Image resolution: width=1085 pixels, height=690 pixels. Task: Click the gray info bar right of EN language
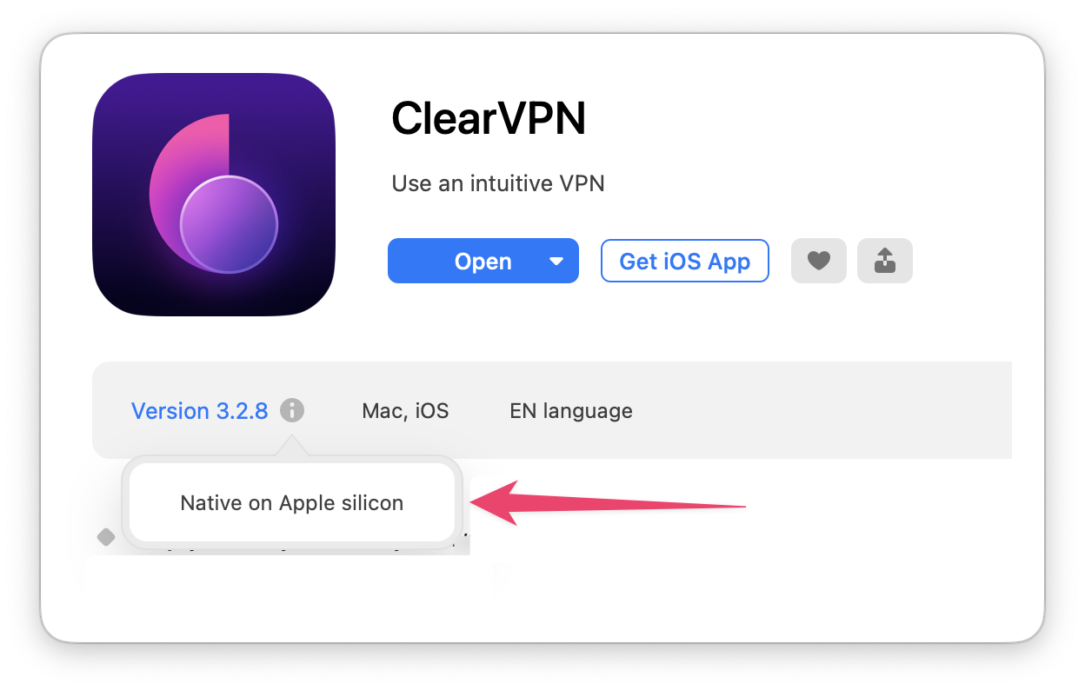click(822, 410)
